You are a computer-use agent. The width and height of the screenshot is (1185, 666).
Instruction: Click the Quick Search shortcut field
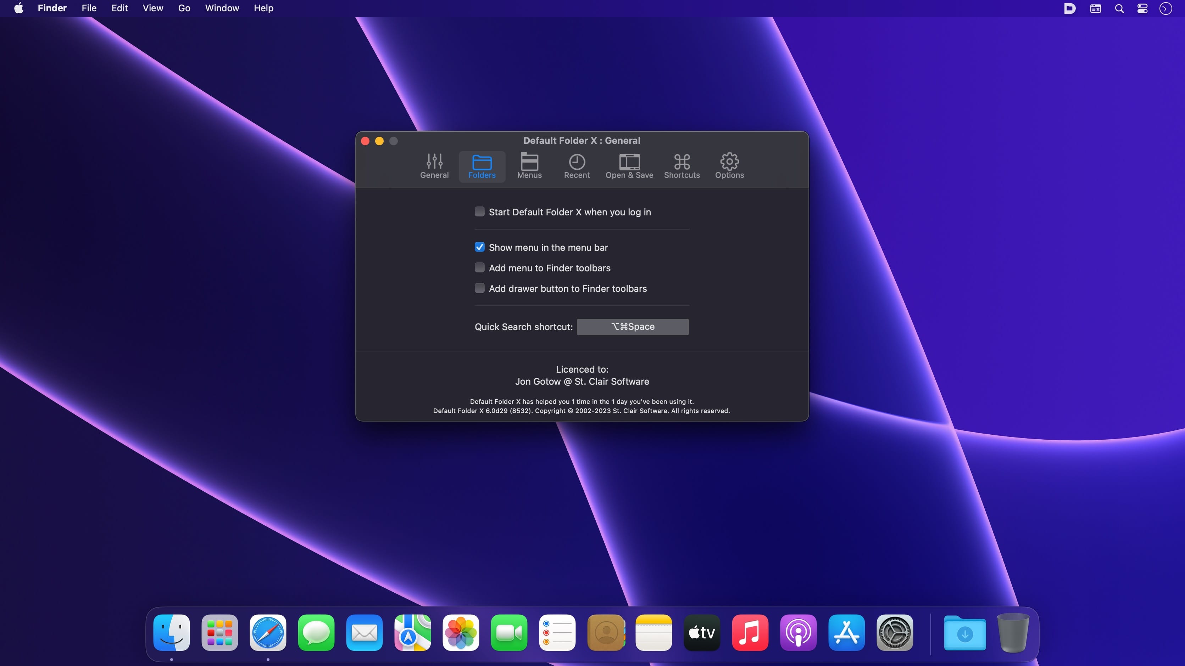(633, 327)
